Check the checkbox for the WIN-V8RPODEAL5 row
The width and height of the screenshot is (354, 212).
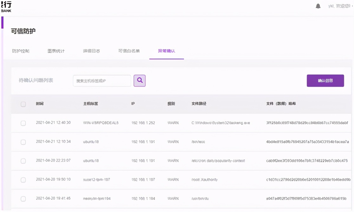pyautogui.click(x=23, y=123)
